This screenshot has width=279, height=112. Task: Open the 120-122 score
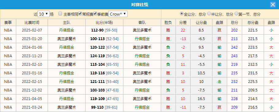point(98,47)
